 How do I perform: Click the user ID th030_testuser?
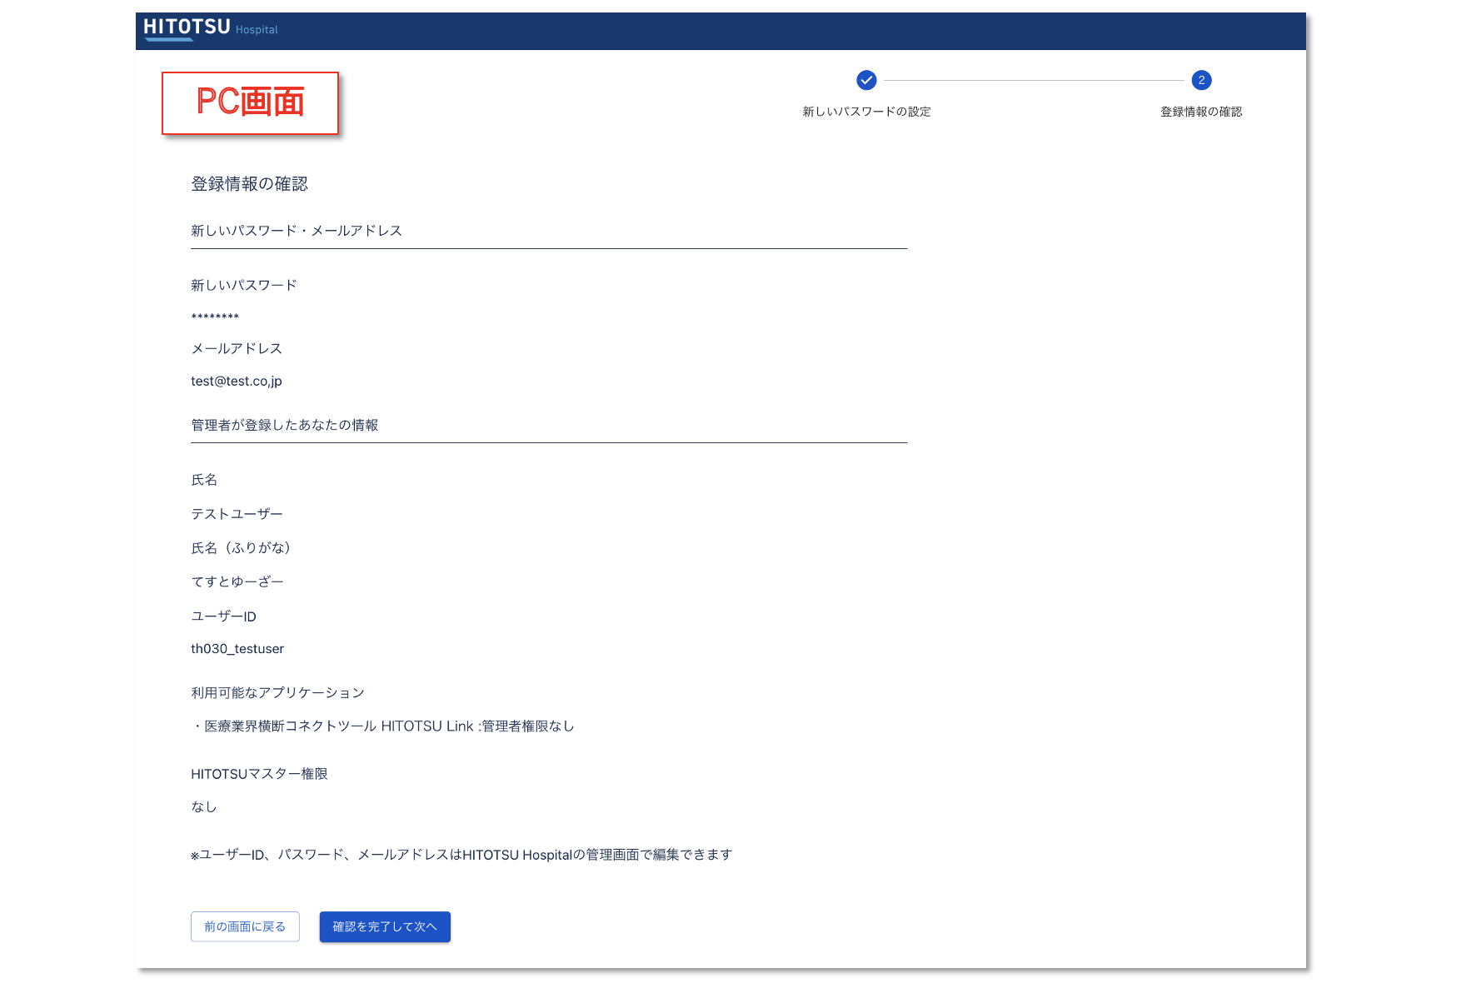237,649
